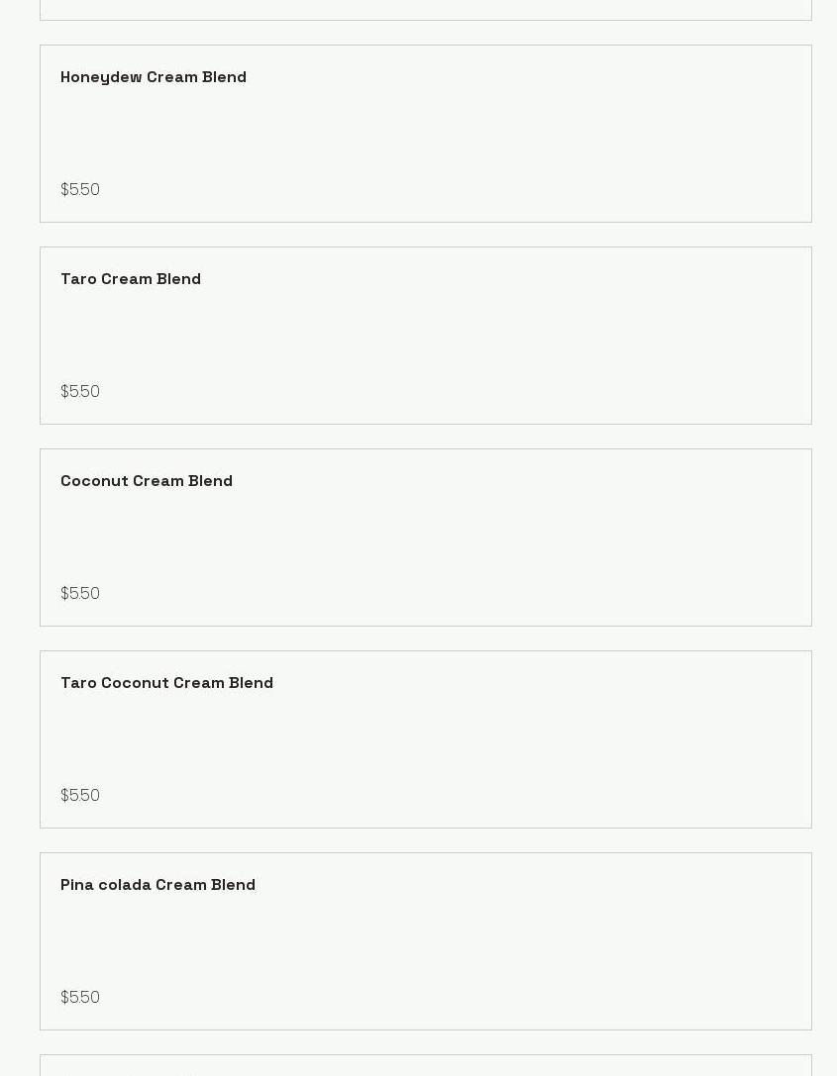The image size is (837, 1076).
Task: Select the Coconut Cream Blend title
Action: click(147, 481)
